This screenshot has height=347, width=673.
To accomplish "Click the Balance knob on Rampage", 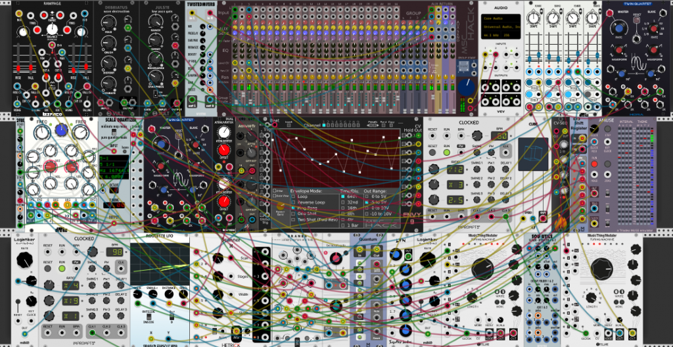I will point(51,30).
